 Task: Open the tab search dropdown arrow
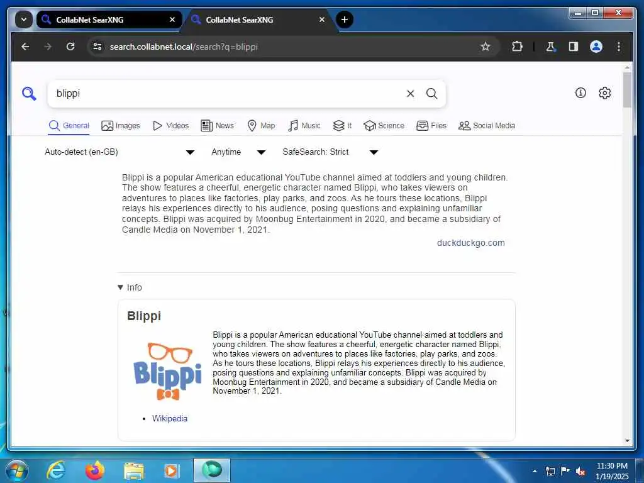tap(24, 19)
